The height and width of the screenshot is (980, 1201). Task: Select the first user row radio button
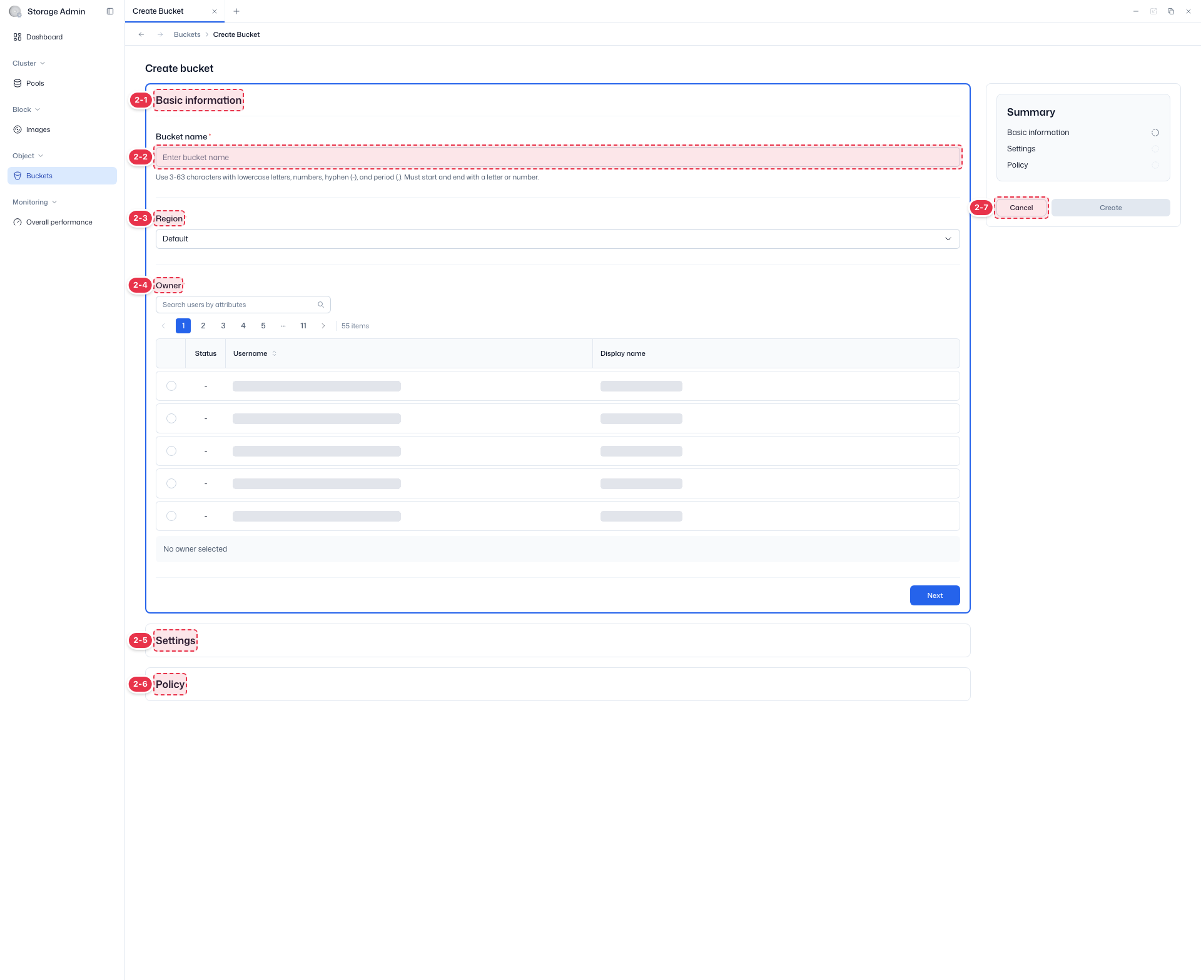pos(171,386)
